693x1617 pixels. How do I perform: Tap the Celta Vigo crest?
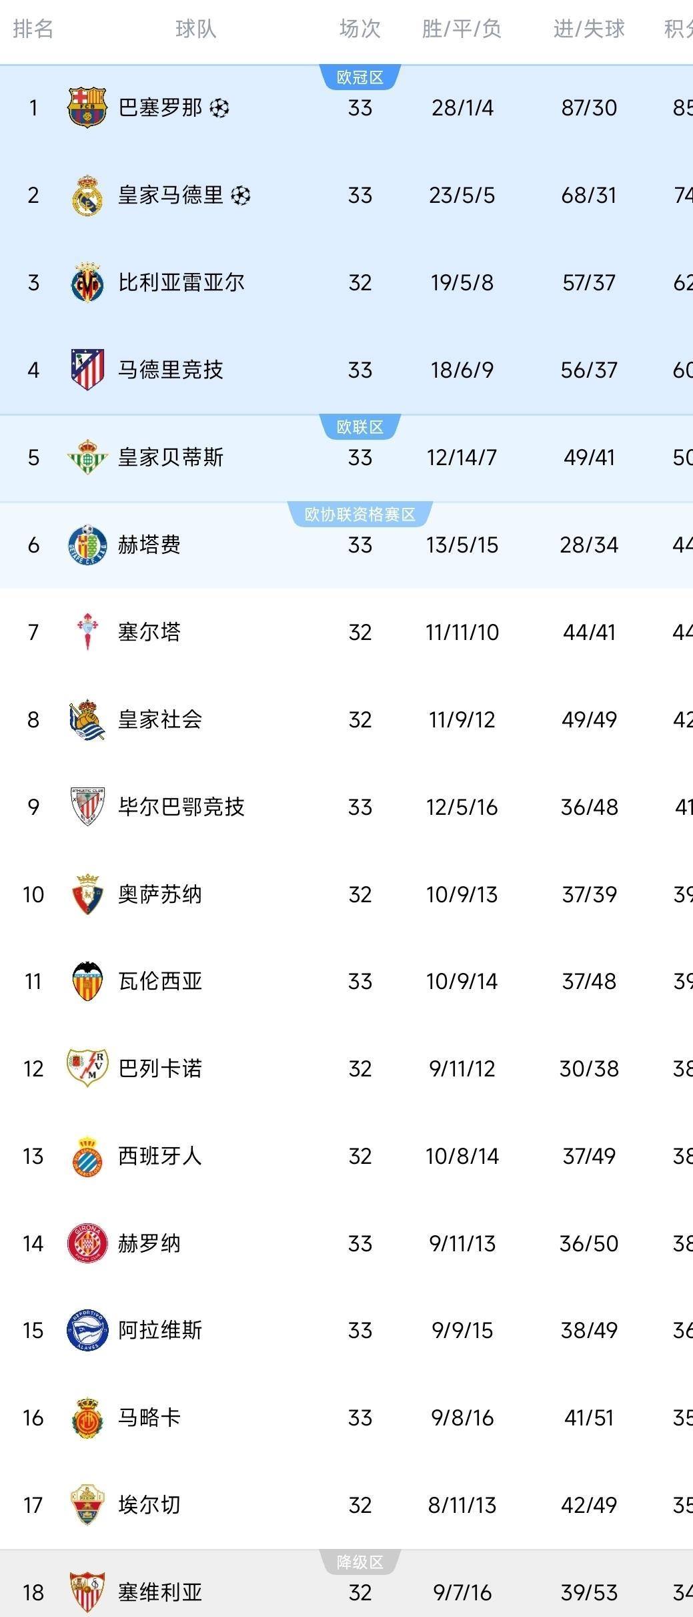[87, 631]
